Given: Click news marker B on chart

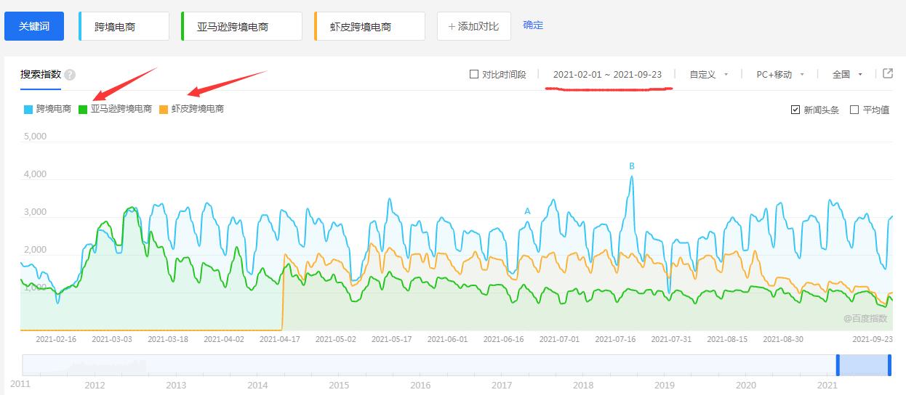Looking at the screenshot, I should pyautogui.click(x=632, y=166).
